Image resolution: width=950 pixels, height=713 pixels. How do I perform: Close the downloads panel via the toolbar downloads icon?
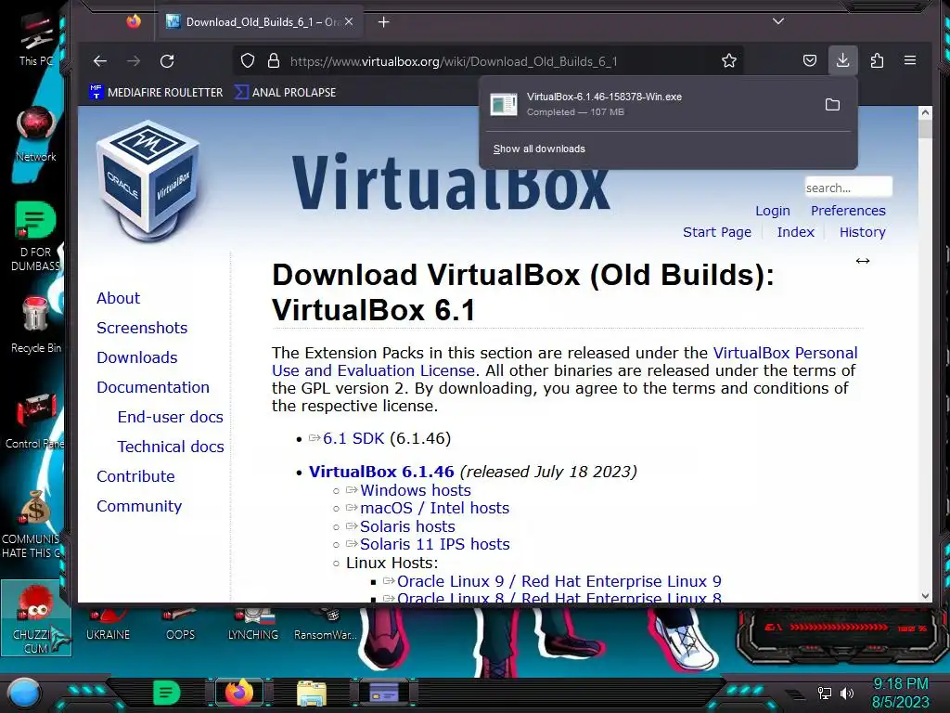pos(842,60)
